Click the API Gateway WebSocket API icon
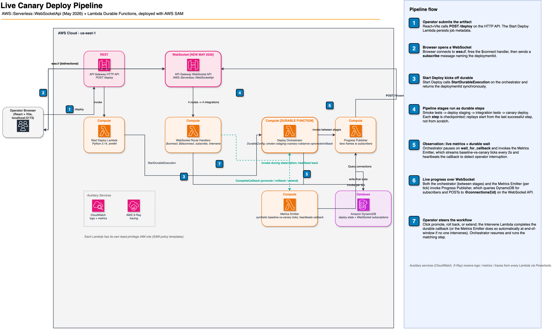Image resolution: width=552 pixels, height=329 pixels. pyautogui.click(x=193, y=65)
